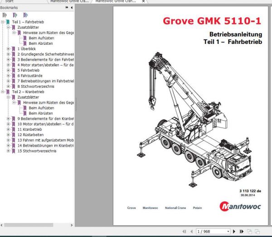Click the Grove GMK 5110-1 title
272x237 pixels.
pos(212,21)
